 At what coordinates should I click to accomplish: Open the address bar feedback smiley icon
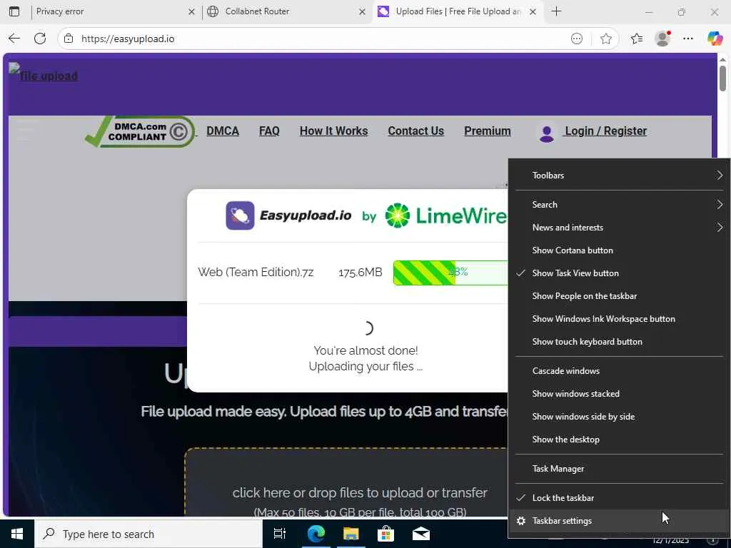(x=577, y=39)
